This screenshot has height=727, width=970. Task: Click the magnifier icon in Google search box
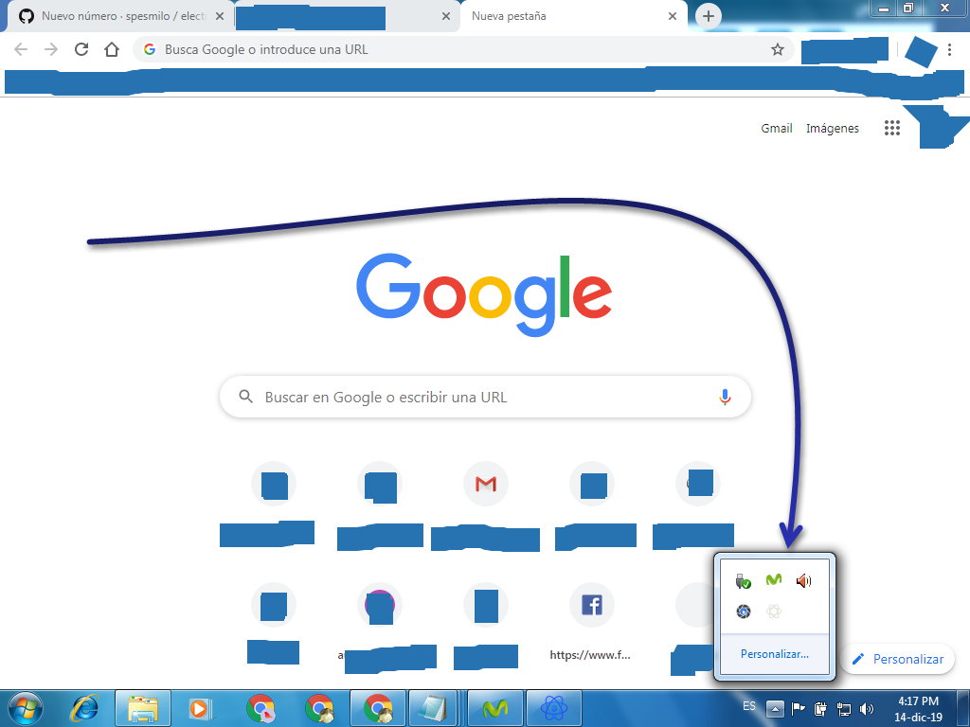[245, 397]
